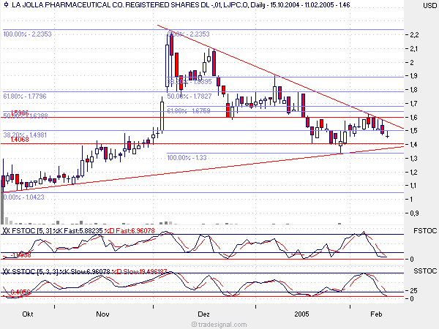Click the 'Dez' month label on the time axis
The width and height of the screenshot is (439, 329).
pos(203,314)
